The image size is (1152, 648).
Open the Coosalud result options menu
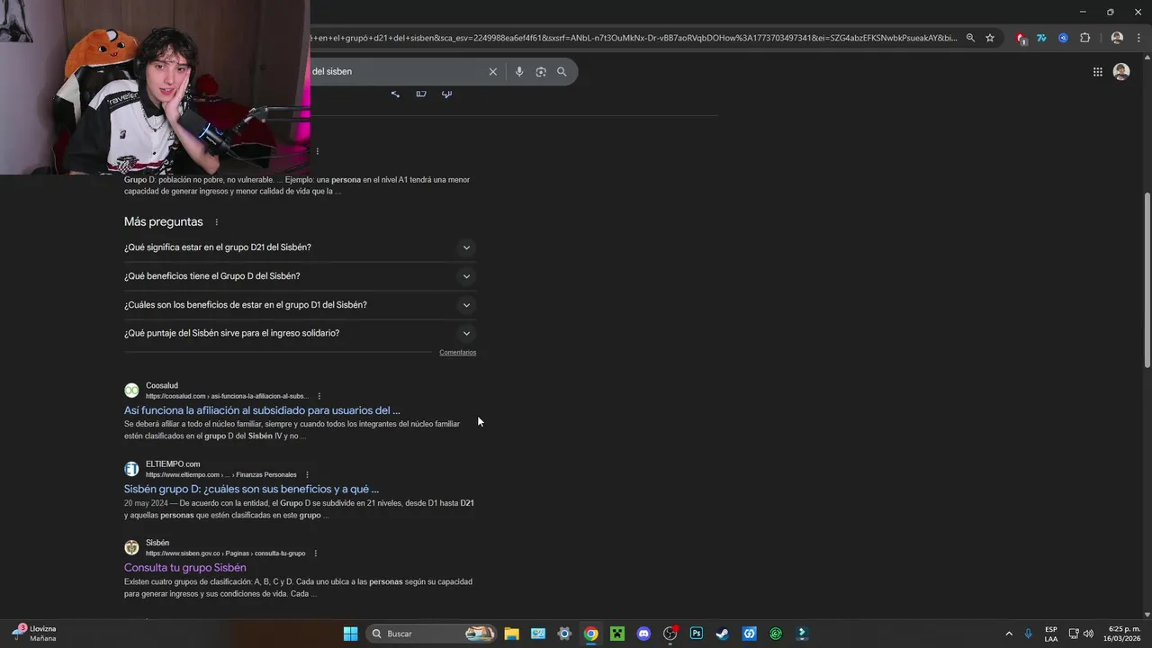click(319, 396)
